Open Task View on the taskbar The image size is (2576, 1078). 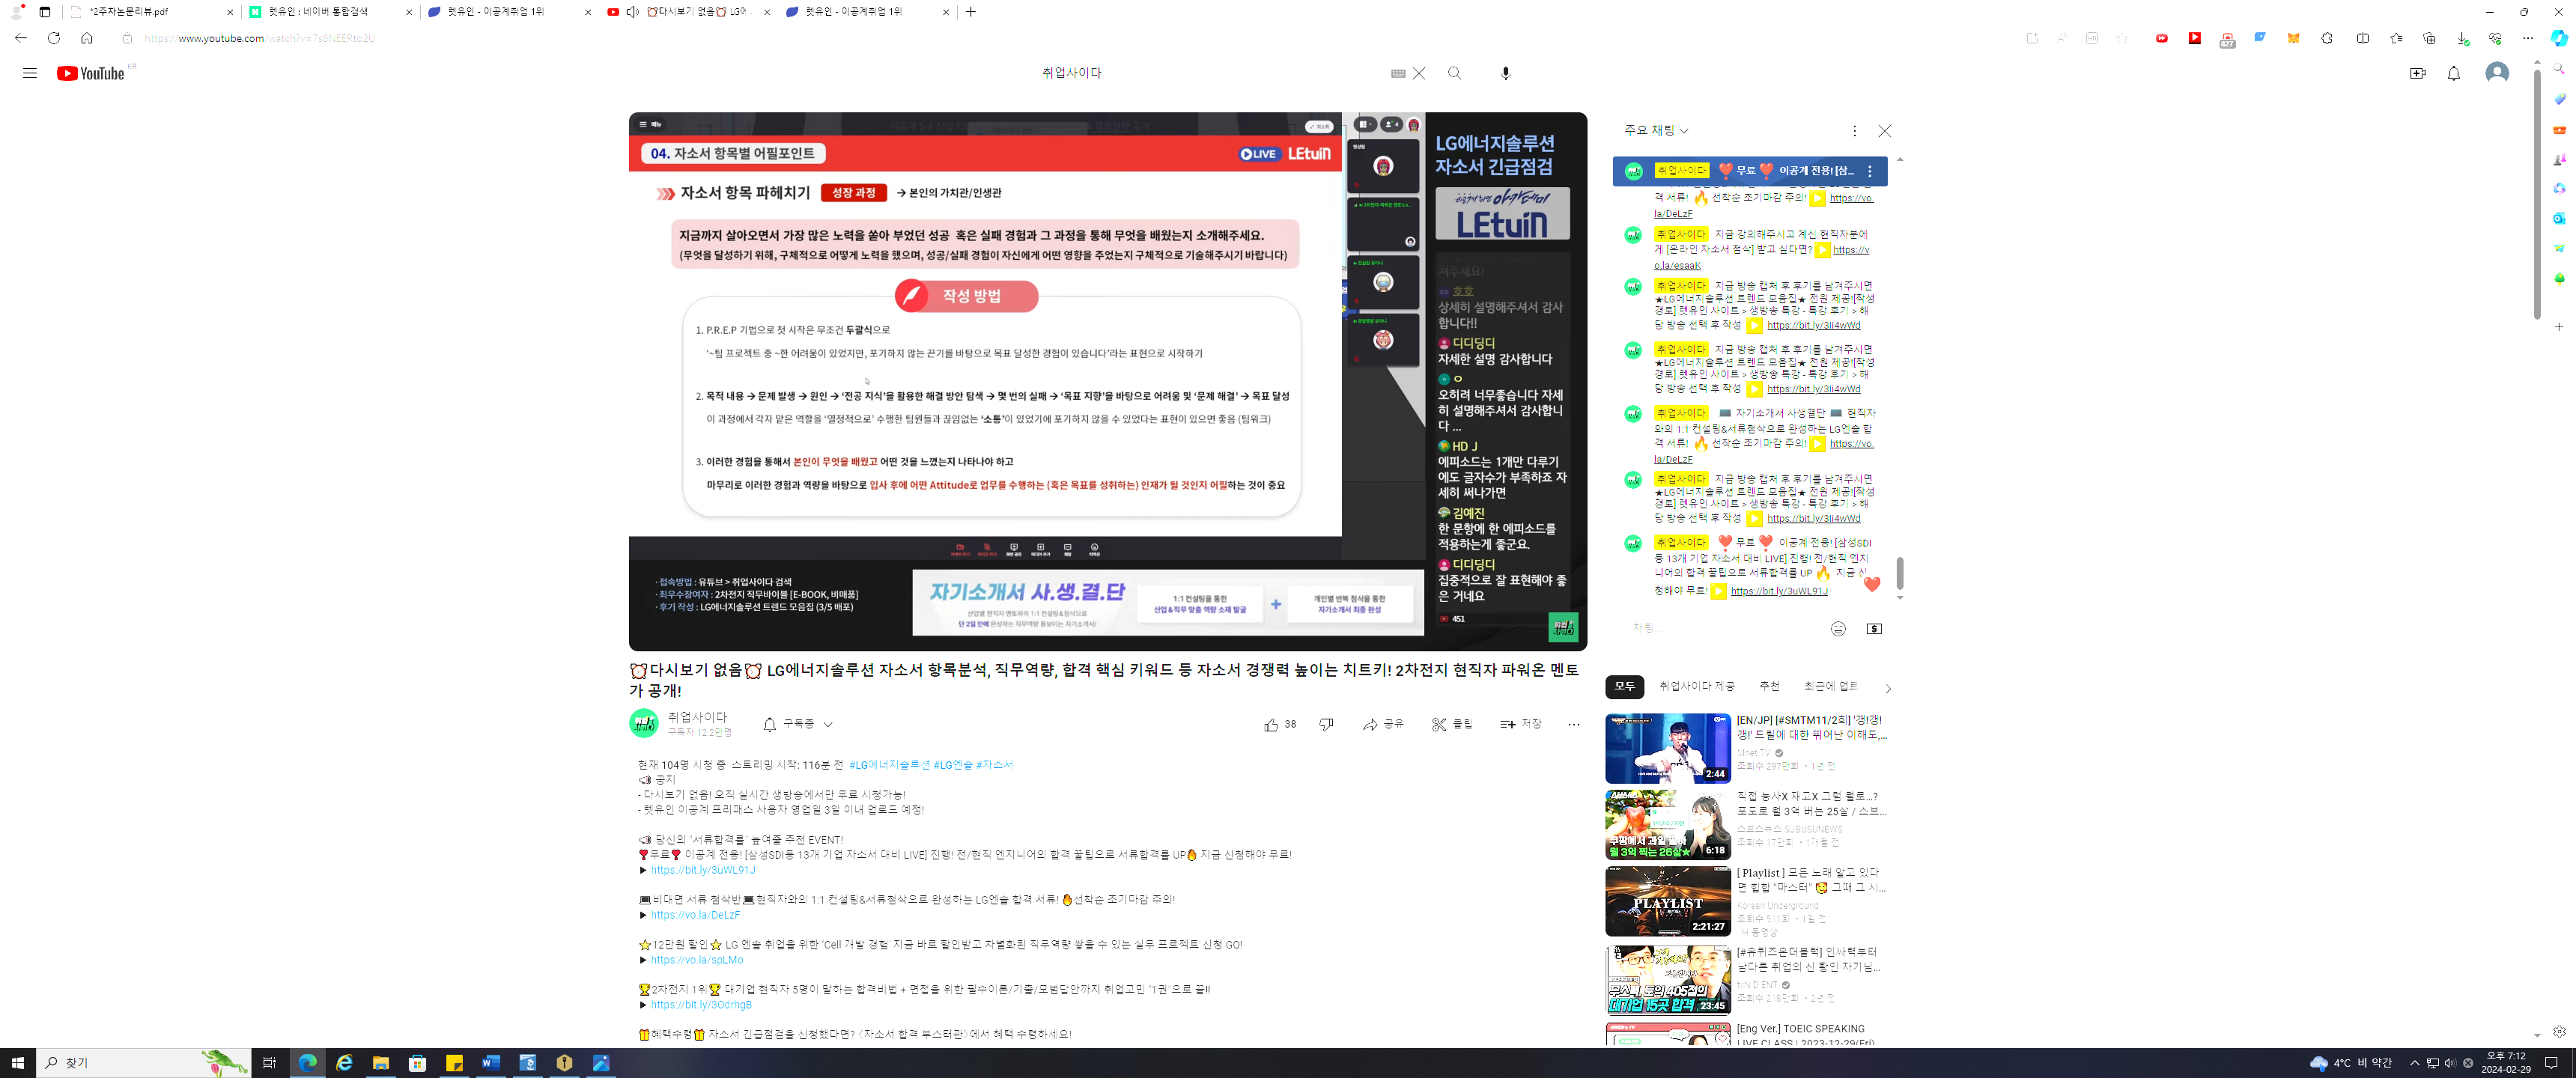point(269,1063)
